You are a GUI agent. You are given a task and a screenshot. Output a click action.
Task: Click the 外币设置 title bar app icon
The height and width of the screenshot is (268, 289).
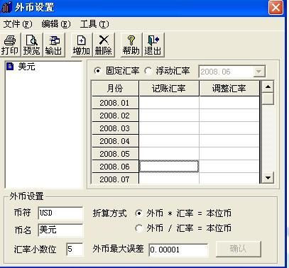[6, 7]
